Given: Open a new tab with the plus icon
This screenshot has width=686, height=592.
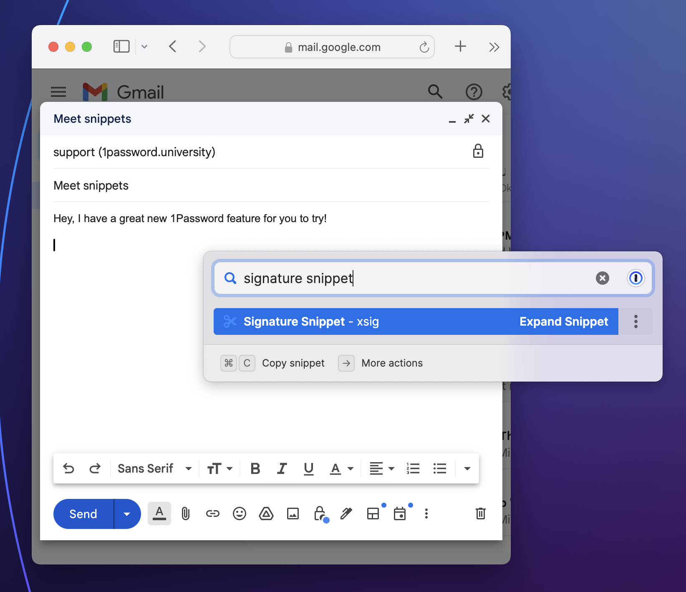Looking at the screenshot, I should click(x=460, y=46).
